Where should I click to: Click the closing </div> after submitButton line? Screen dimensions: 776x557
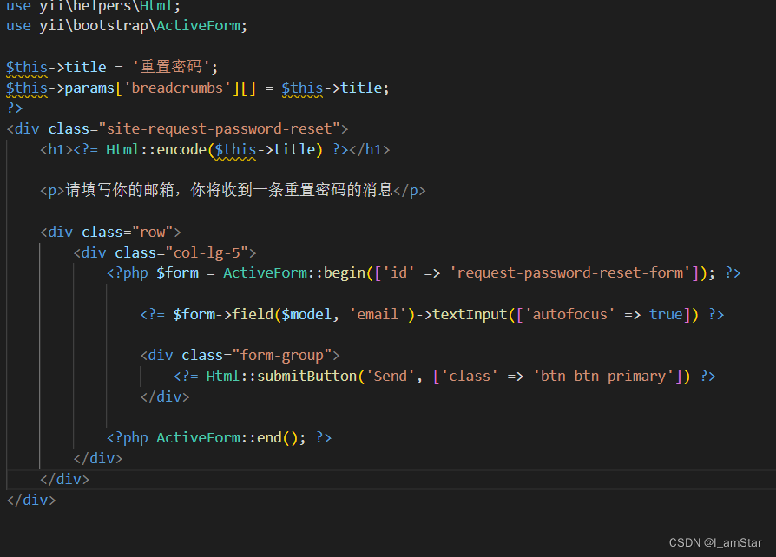tap(165, 397)
